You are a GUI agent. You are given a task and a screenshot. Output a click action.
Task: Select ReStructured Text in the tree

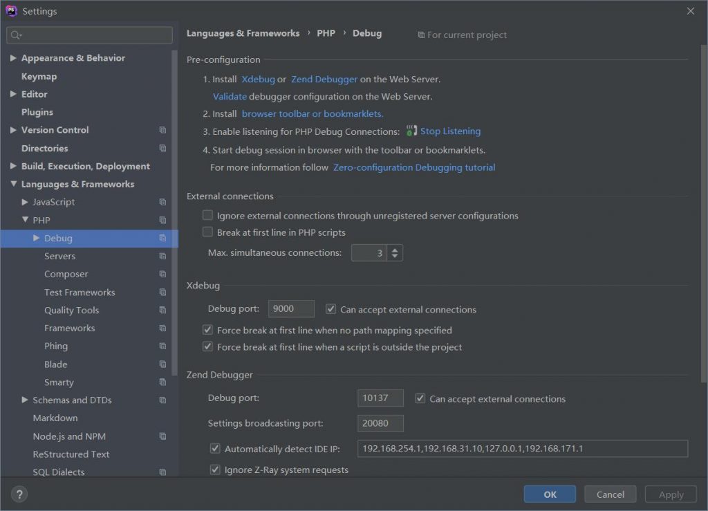pos(71,454)
